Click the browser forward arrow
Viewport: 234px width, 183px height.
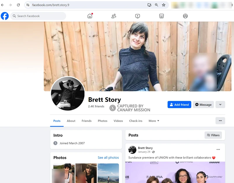tap(10, 5)
